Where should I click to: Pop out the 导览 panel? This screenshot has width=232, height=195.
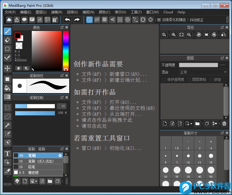point(222,28)
